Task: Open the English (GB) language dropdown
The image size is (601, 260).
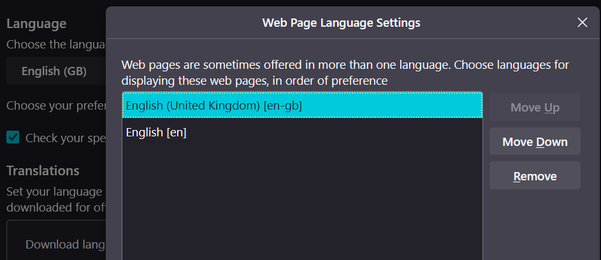Action: [x=54, y=71]
